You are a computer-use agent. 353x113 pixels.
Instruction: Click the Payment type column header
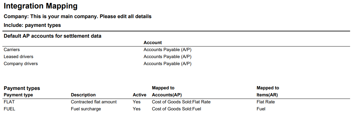click(18, 95)
